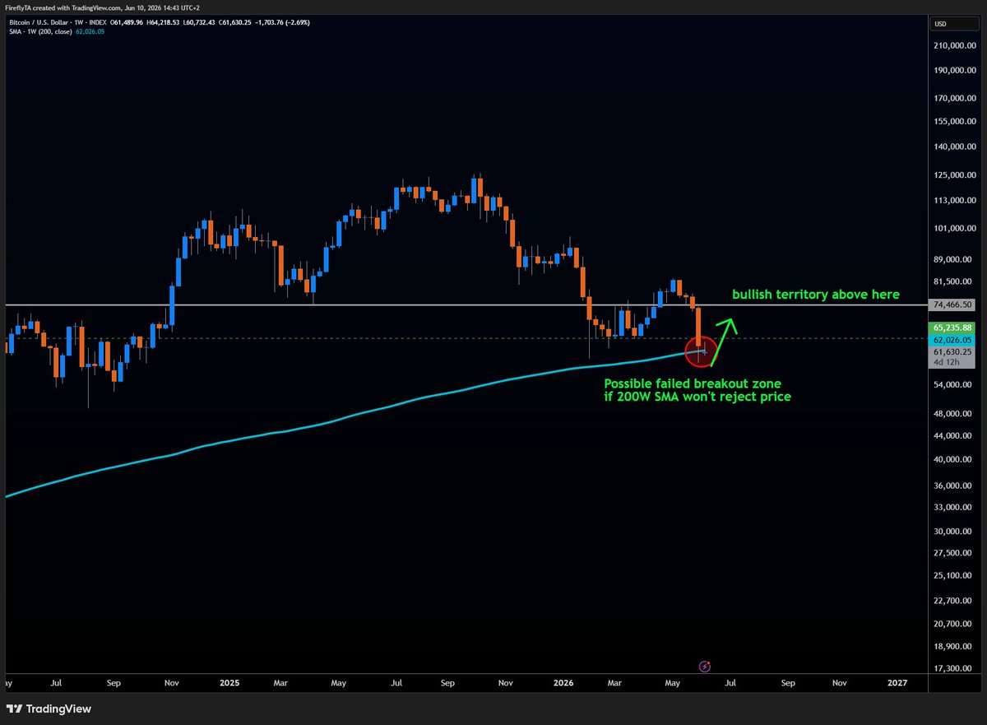
Task: Click the 210,000.00 price axis label
Action: 955,46
